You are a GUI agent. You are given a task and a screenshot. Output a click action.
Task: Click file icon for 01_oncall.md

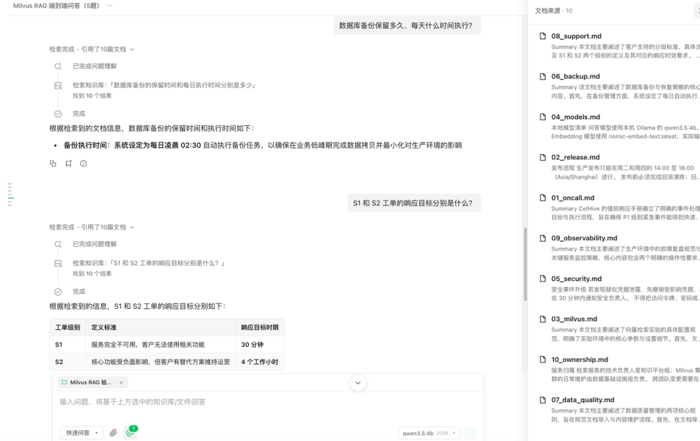[x=543, y=198]
